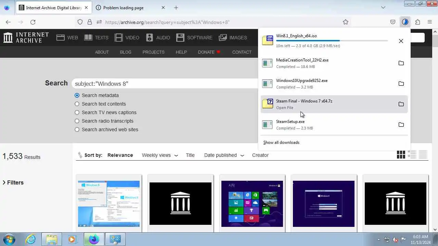Open TEXTS section in Archive nav
Screen dimensions: 438x246
(96, 38)
